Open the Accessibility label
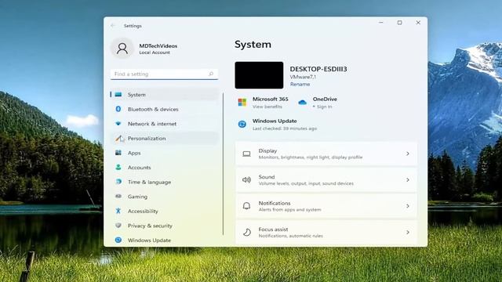 [143, 211]
